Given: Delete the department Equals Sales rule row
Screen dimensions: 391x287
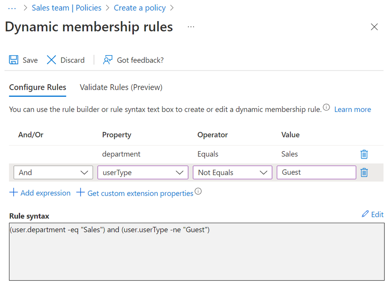Looking at the screenshot, I should pos(364,154).
